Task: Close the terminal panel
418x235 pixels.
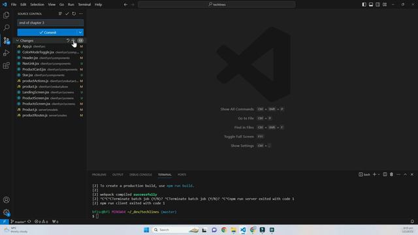Action: click(x=412, y=174)
